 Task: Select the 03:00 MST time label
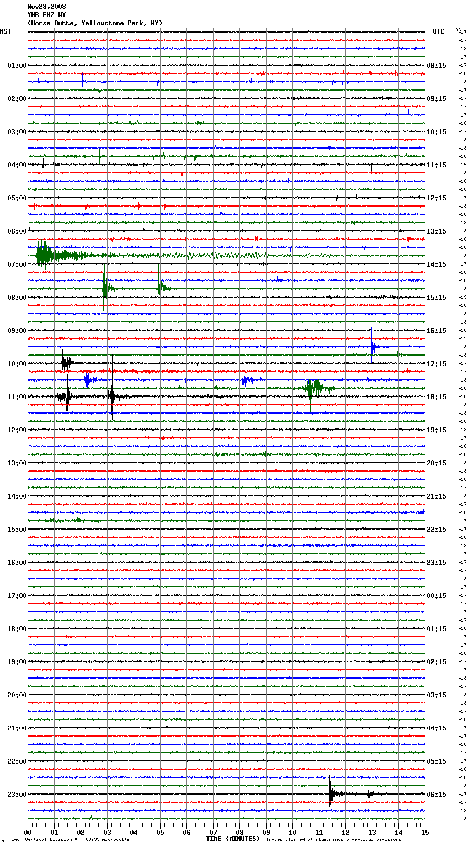pos(17,132)
